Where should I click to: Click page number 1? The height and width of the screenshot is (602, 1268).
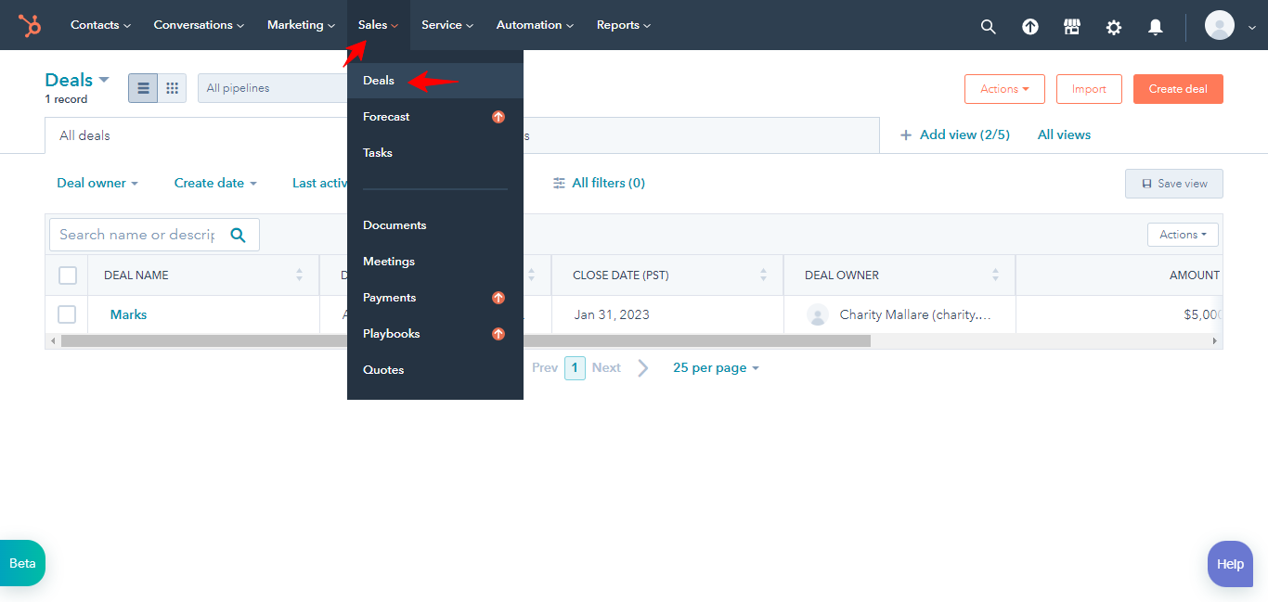pyautogui.click(x=575, y=368)
